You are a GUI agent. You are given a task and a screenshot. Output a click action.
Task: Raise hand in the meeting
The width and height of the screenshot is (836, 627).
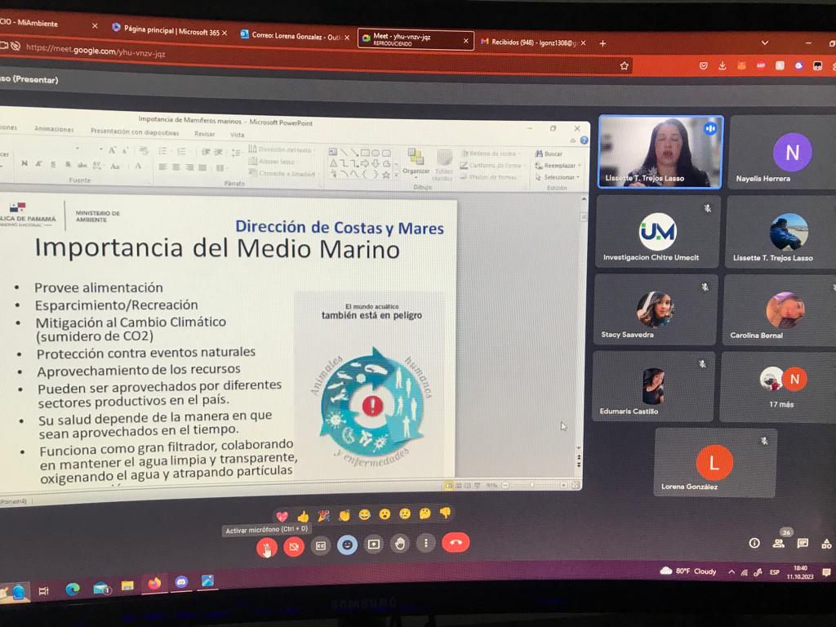pyautogui.click(x=399, y=544)
